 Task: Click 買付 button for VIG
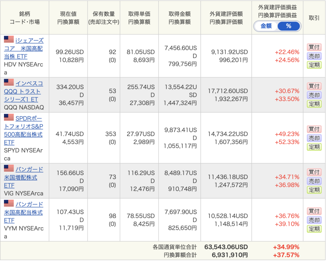click(314, 172)
